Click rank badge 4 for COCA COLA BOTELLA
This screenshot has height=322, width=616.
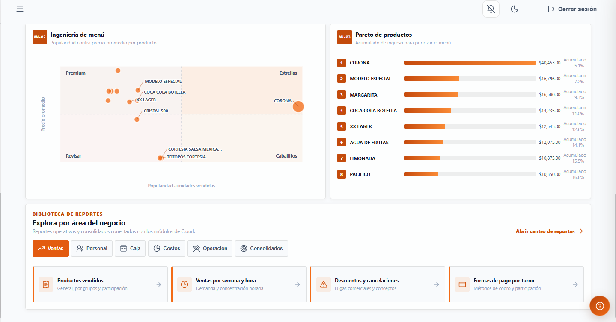[x=342, y=111]
